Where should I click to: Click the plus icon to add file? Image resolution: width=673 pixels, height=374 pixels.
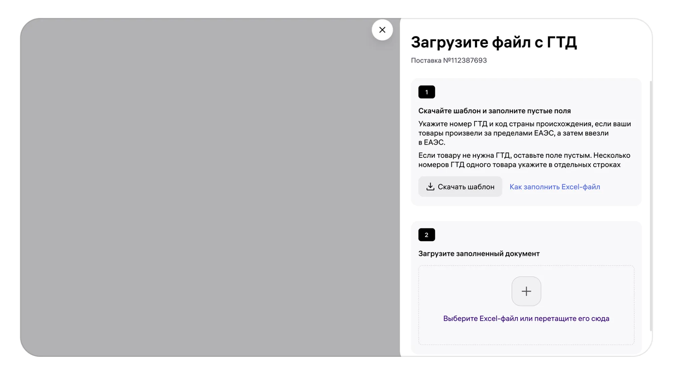pos(526,291)
